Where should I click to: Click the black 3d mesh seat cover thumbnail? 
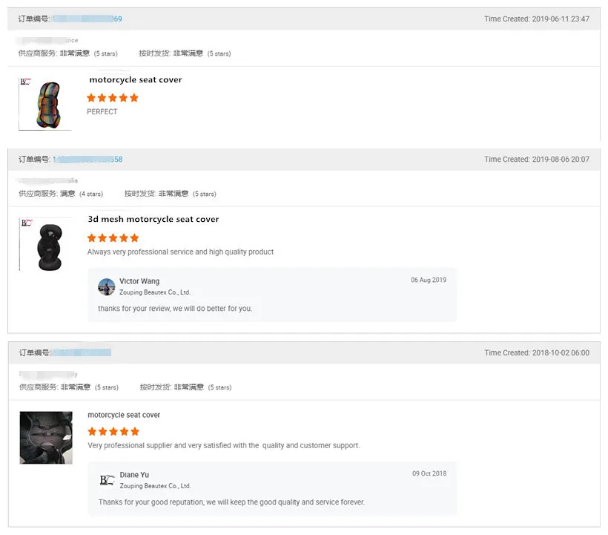pos(45,244)
